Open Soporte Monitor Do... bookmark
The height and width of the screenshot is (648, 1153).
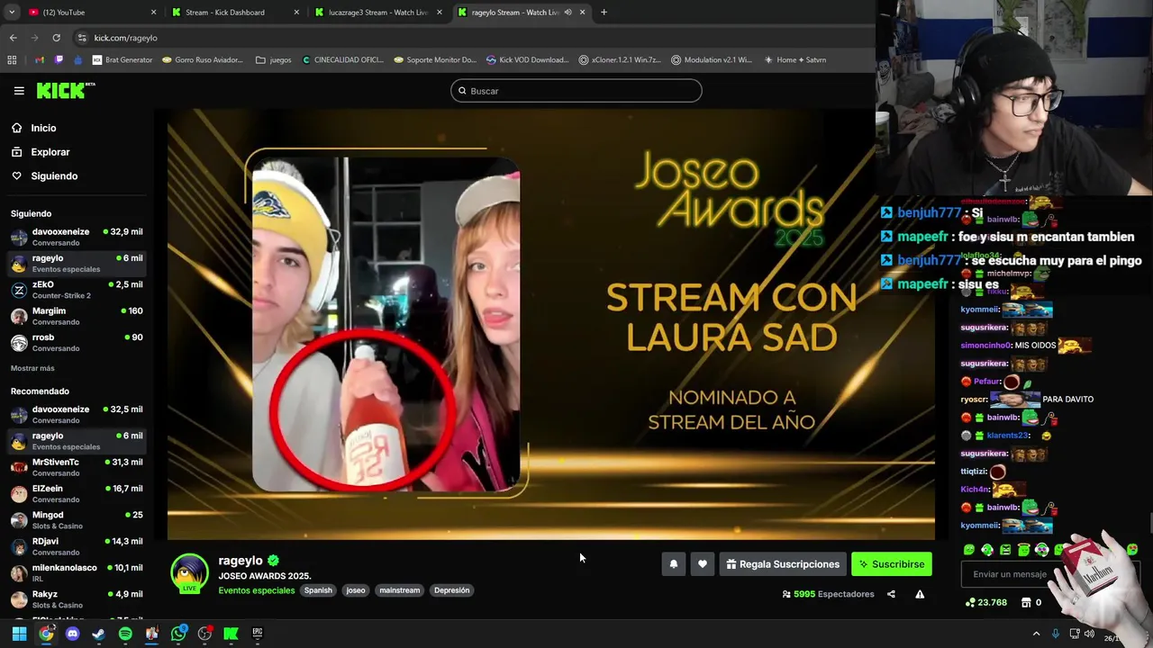(x=435, y=60)
